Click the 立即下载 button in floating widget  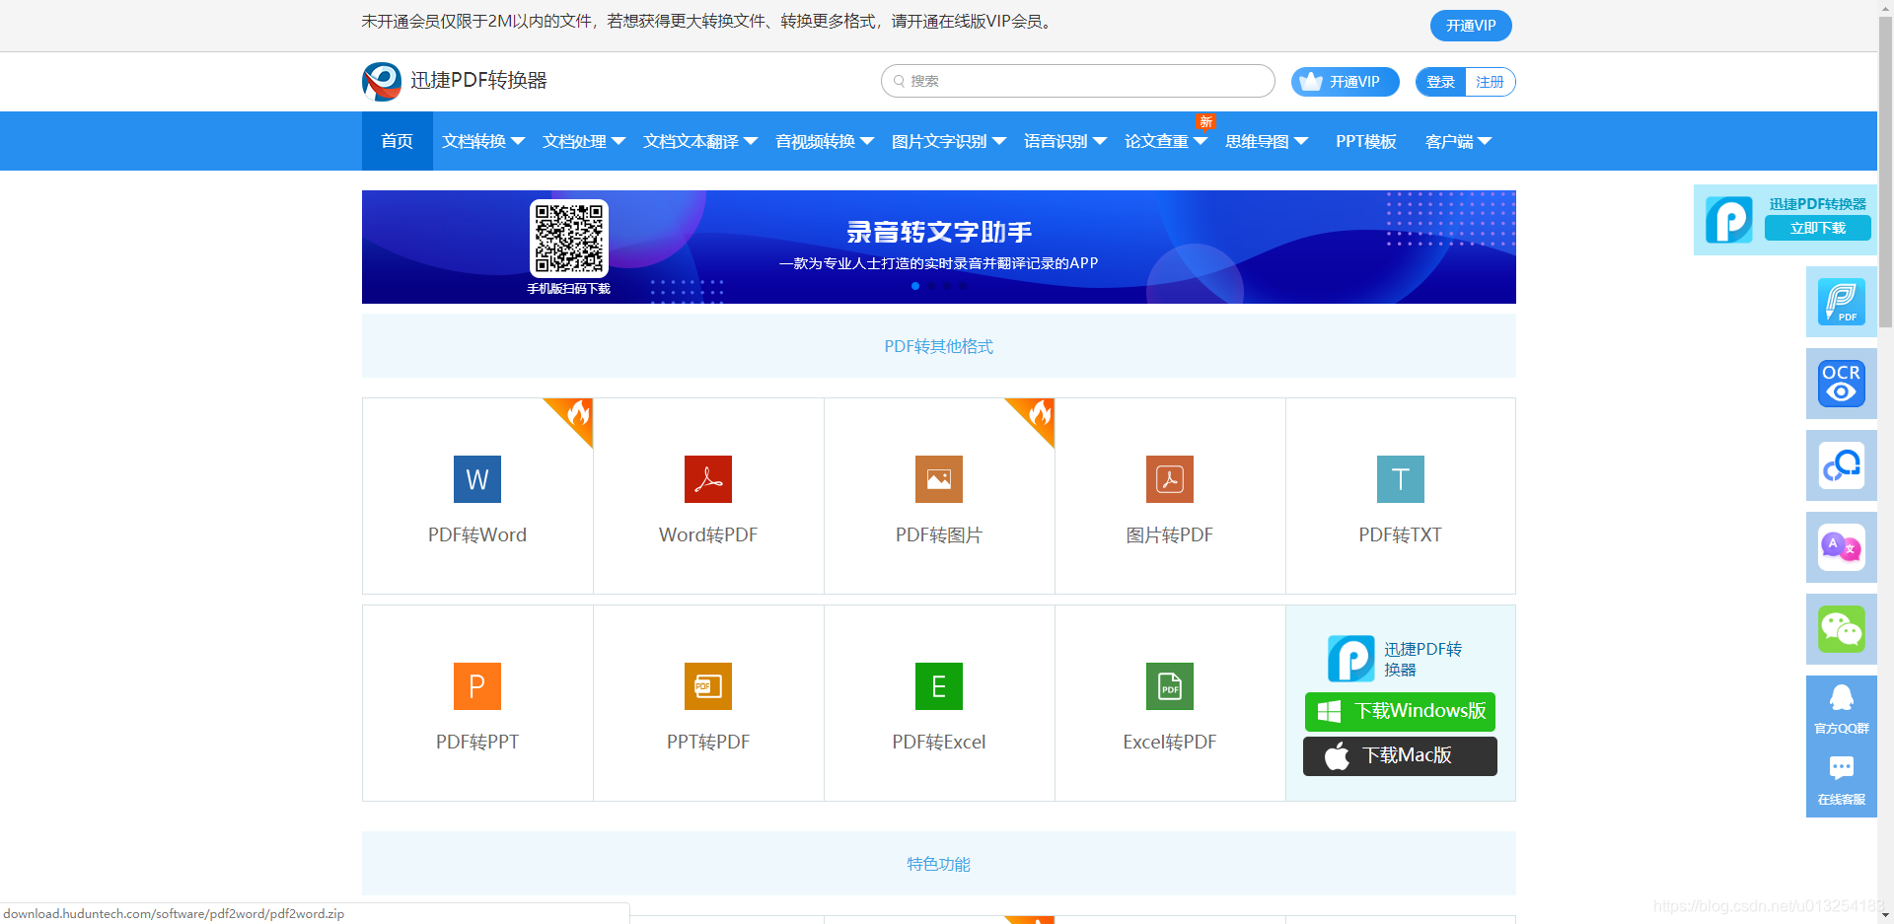tap(1818, 228)
